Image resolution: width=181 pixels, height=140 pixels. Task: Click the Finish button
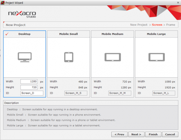(153, 134)
